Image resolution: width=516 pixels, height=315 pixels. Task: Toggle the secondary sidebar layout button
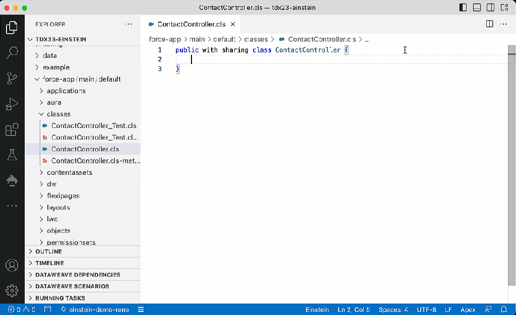click(490, 8)
